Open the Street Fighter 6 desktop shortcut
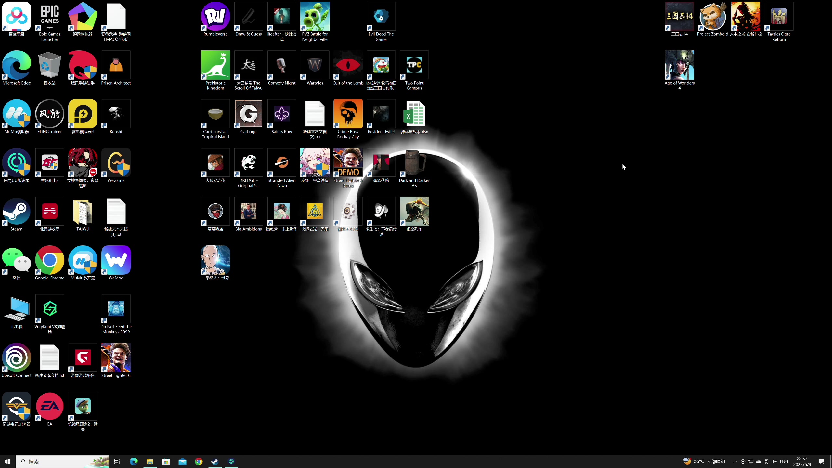The width and height of the screenshot is (832, 468). point(116,361)
